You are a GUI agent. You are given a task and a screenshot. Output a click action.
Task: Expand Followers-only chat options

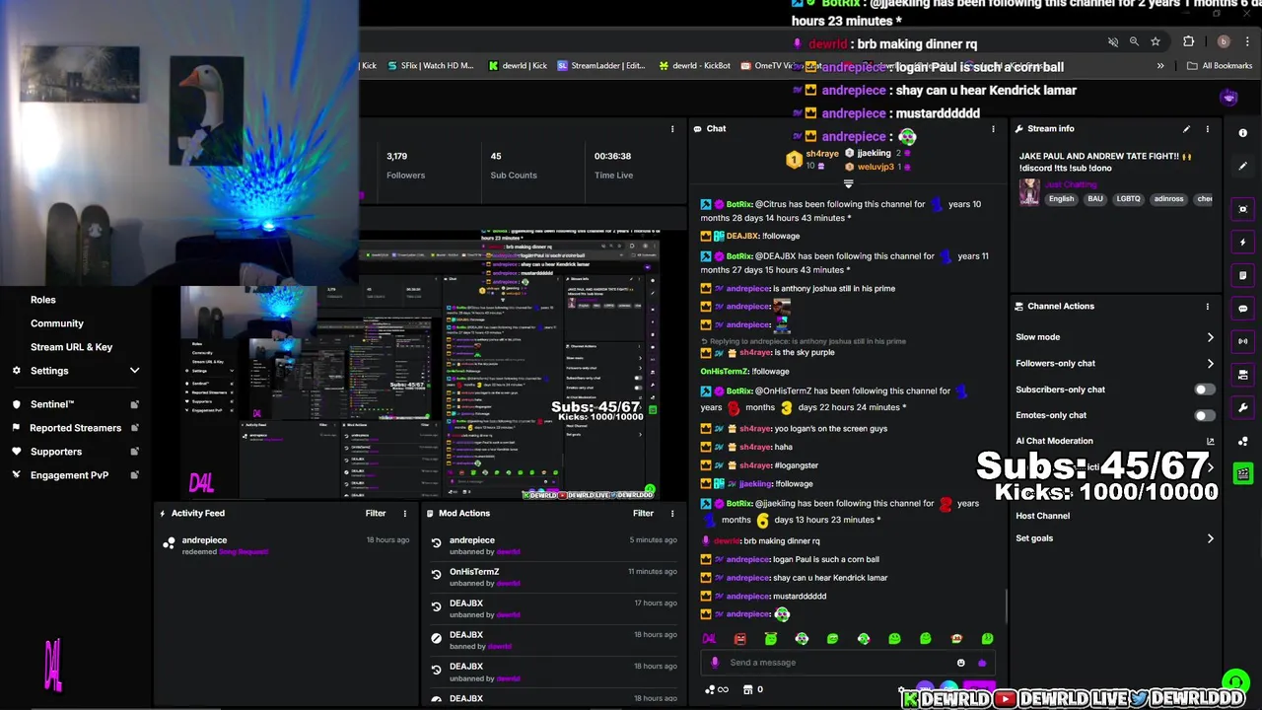1210,363
